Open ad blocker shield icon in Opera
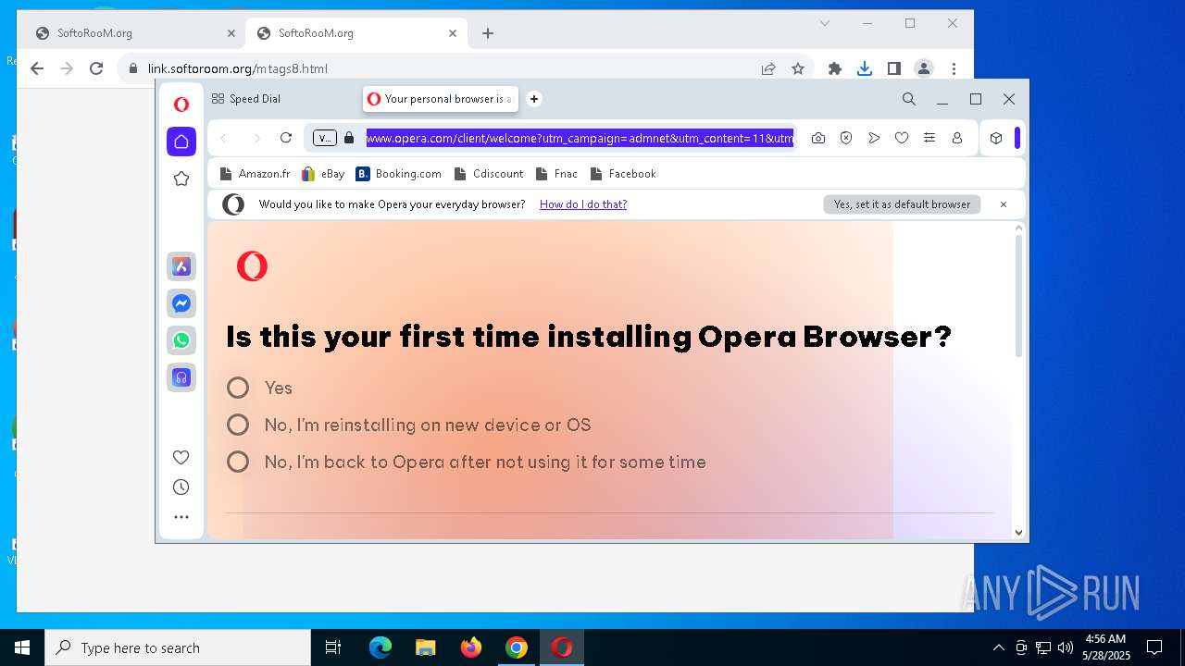1185x666 pixels. 846,138
